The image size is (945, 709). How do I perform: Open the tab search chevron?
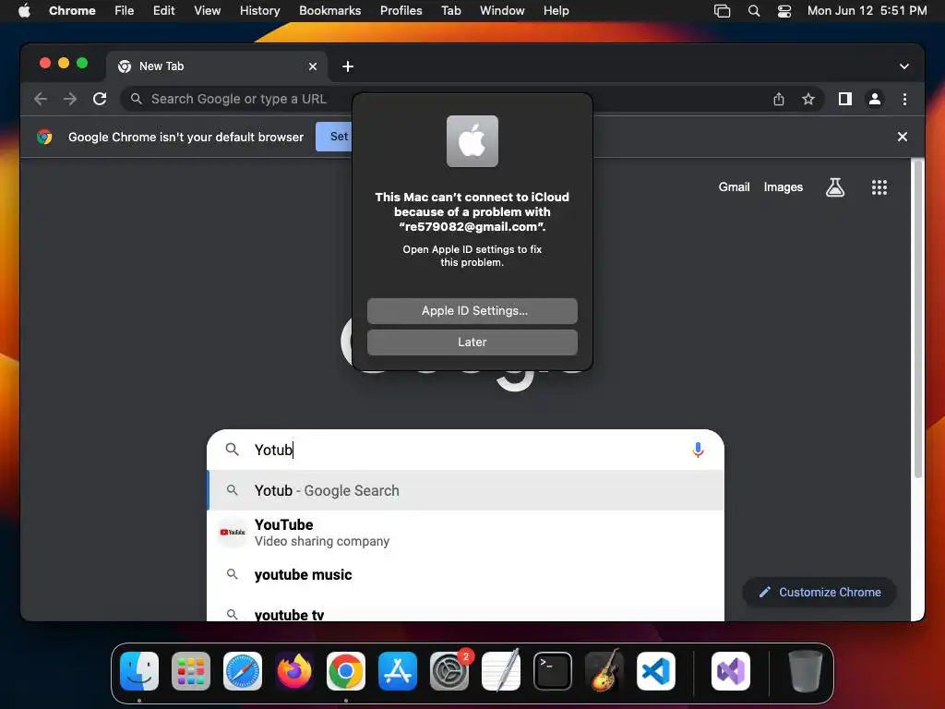[x=904, y=66]
